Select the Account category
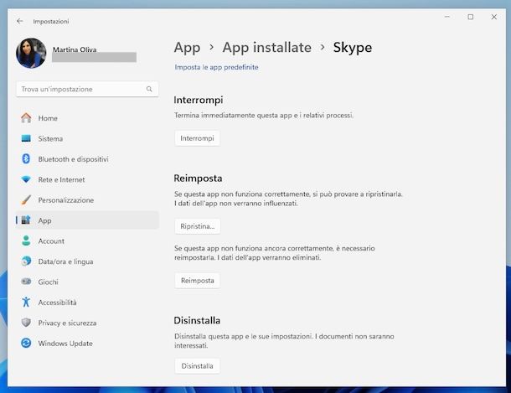The width and height of the screenshot is (511, 393). tap(87, 240)
